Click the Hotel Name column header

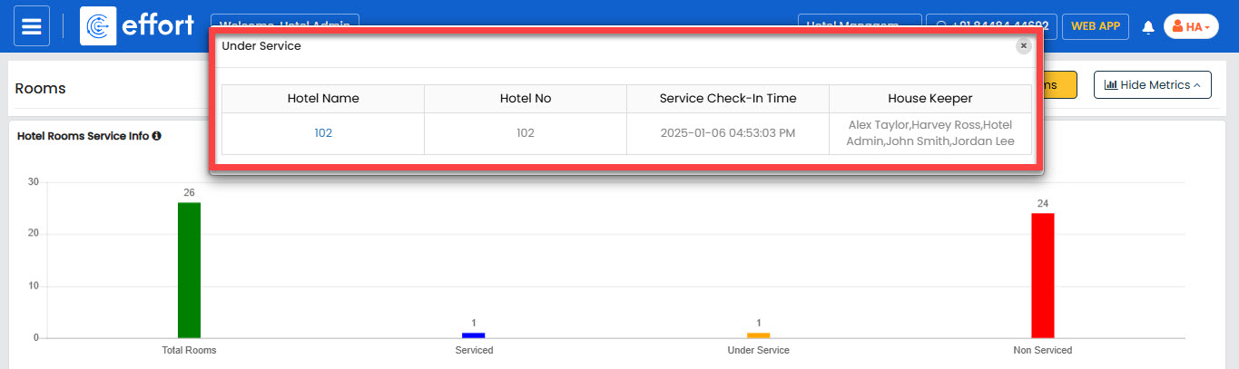323,99
